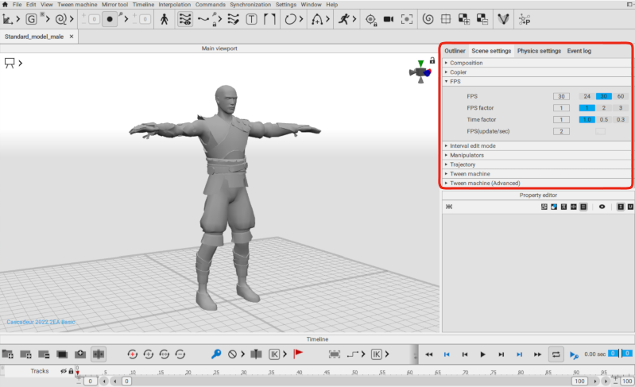Toggle the FPS(update/sec) checkbox
This screenshot has height=387, width=635.
(x=600, y=131)
